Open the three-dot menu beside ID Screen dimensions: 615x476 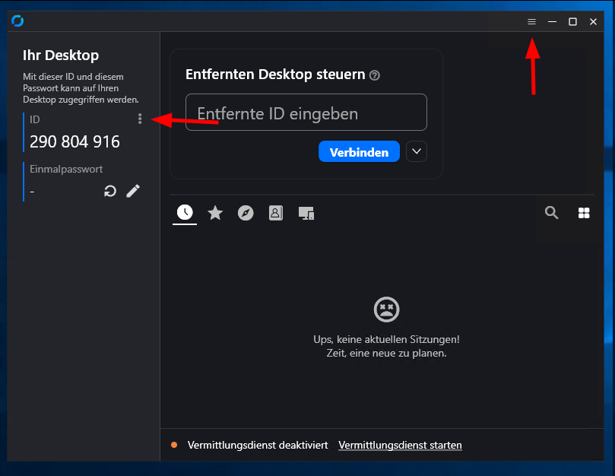pos(140,119)
